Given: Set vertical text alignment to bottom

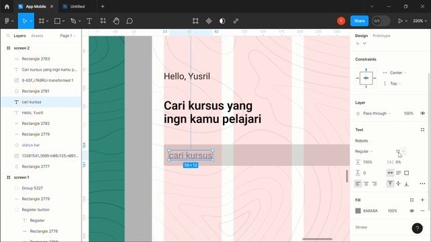Looking at the screenshot, I should [407, 184].
